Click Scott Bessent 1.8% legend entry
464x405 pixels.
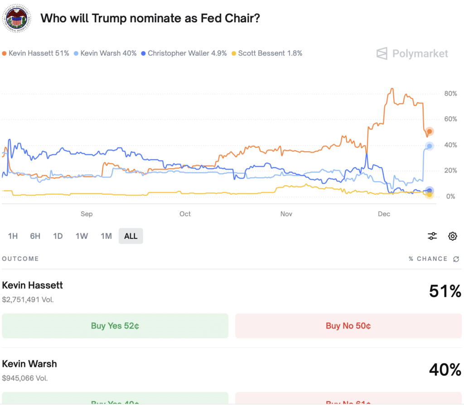(x=267, y=53)
